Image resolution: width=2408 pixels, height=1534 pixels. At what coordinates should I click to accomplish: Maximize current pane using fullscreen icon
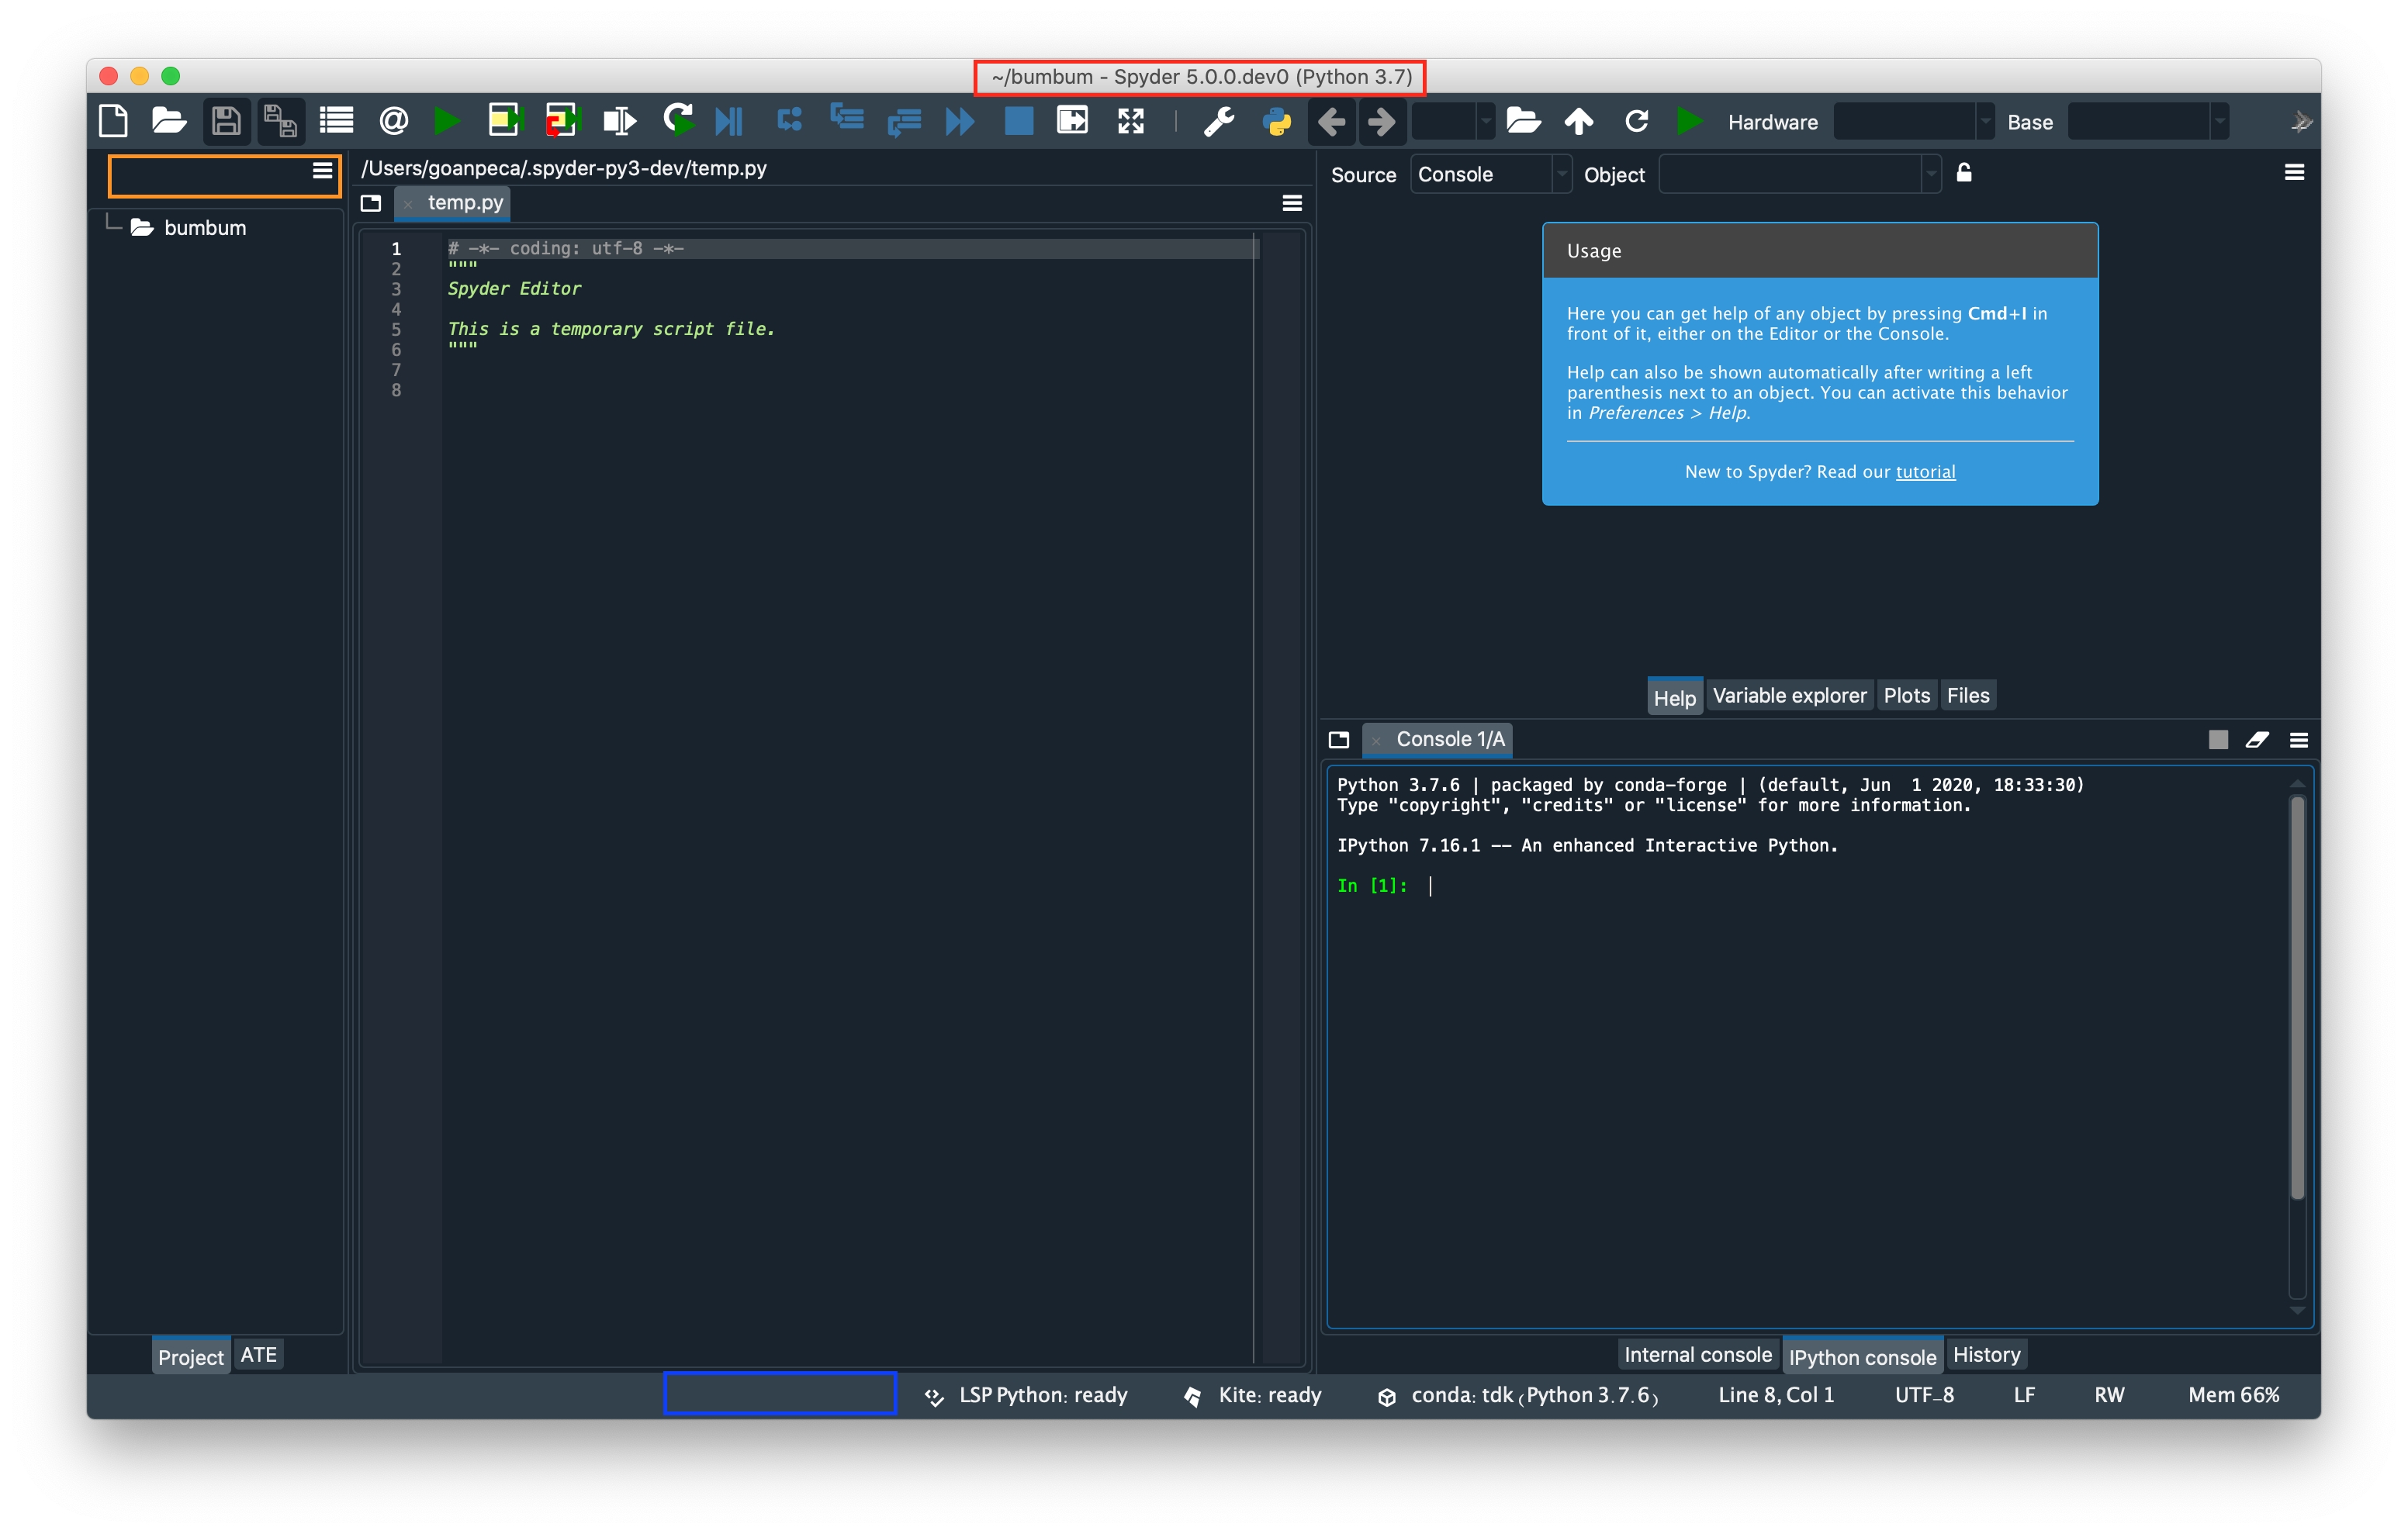(x=1130, y=120)
